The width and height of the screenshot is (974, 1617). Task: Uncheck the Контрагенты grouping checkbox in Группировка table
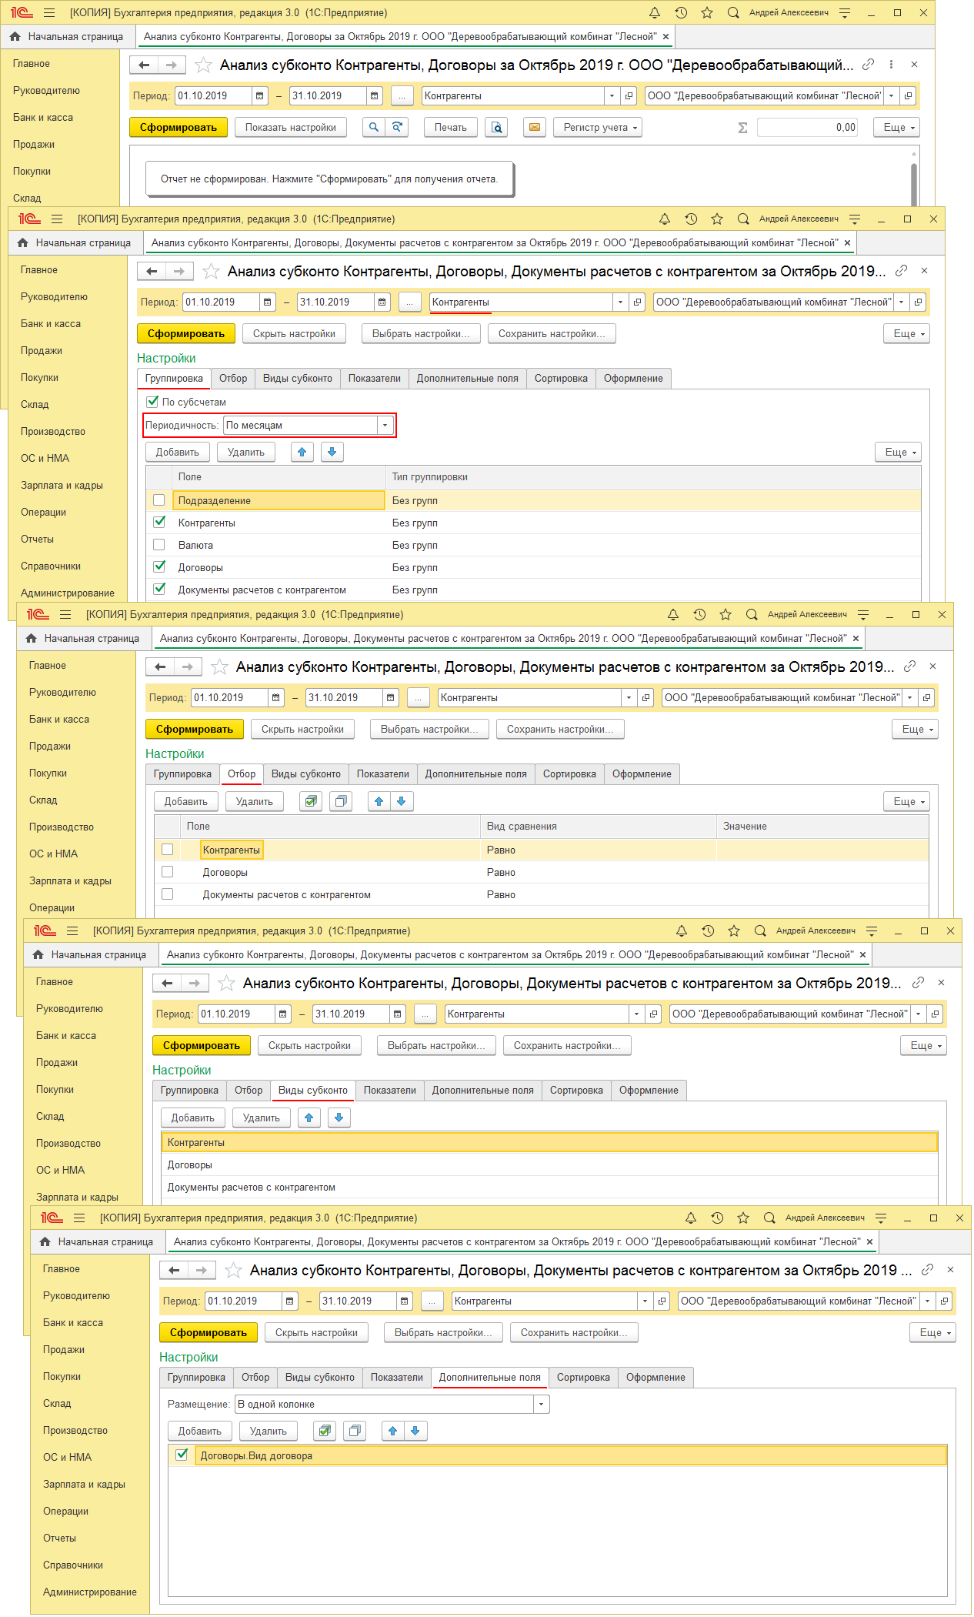click(159, 523)
